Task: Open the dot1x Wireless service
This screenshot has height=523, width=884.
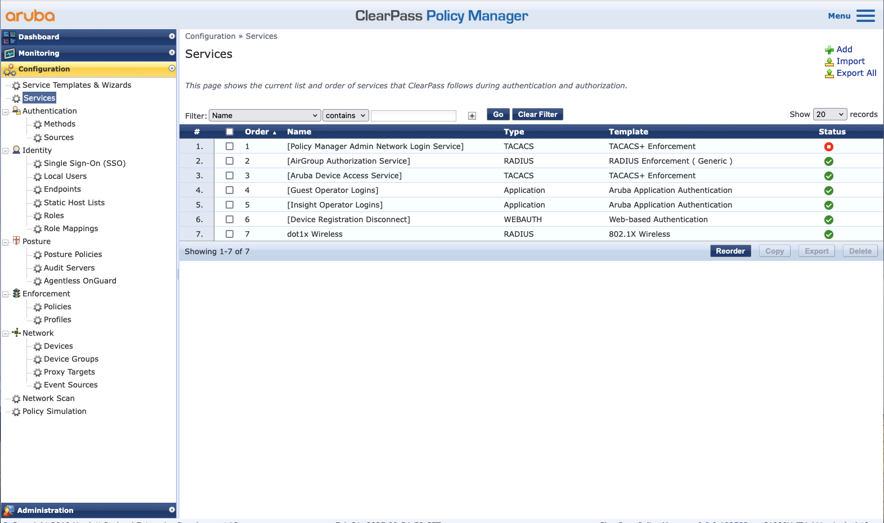Action: (x=315, y=234)
